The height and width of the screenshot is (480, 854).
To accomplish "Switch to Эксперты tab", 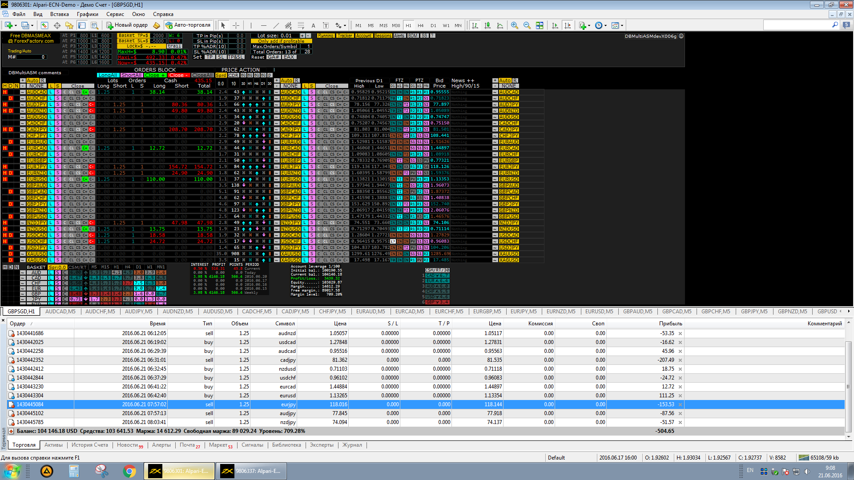I will coord(322,445).
